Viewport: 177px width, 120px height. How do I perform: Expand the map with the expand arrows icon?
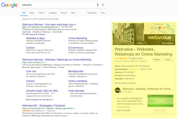tap(172, 26)
